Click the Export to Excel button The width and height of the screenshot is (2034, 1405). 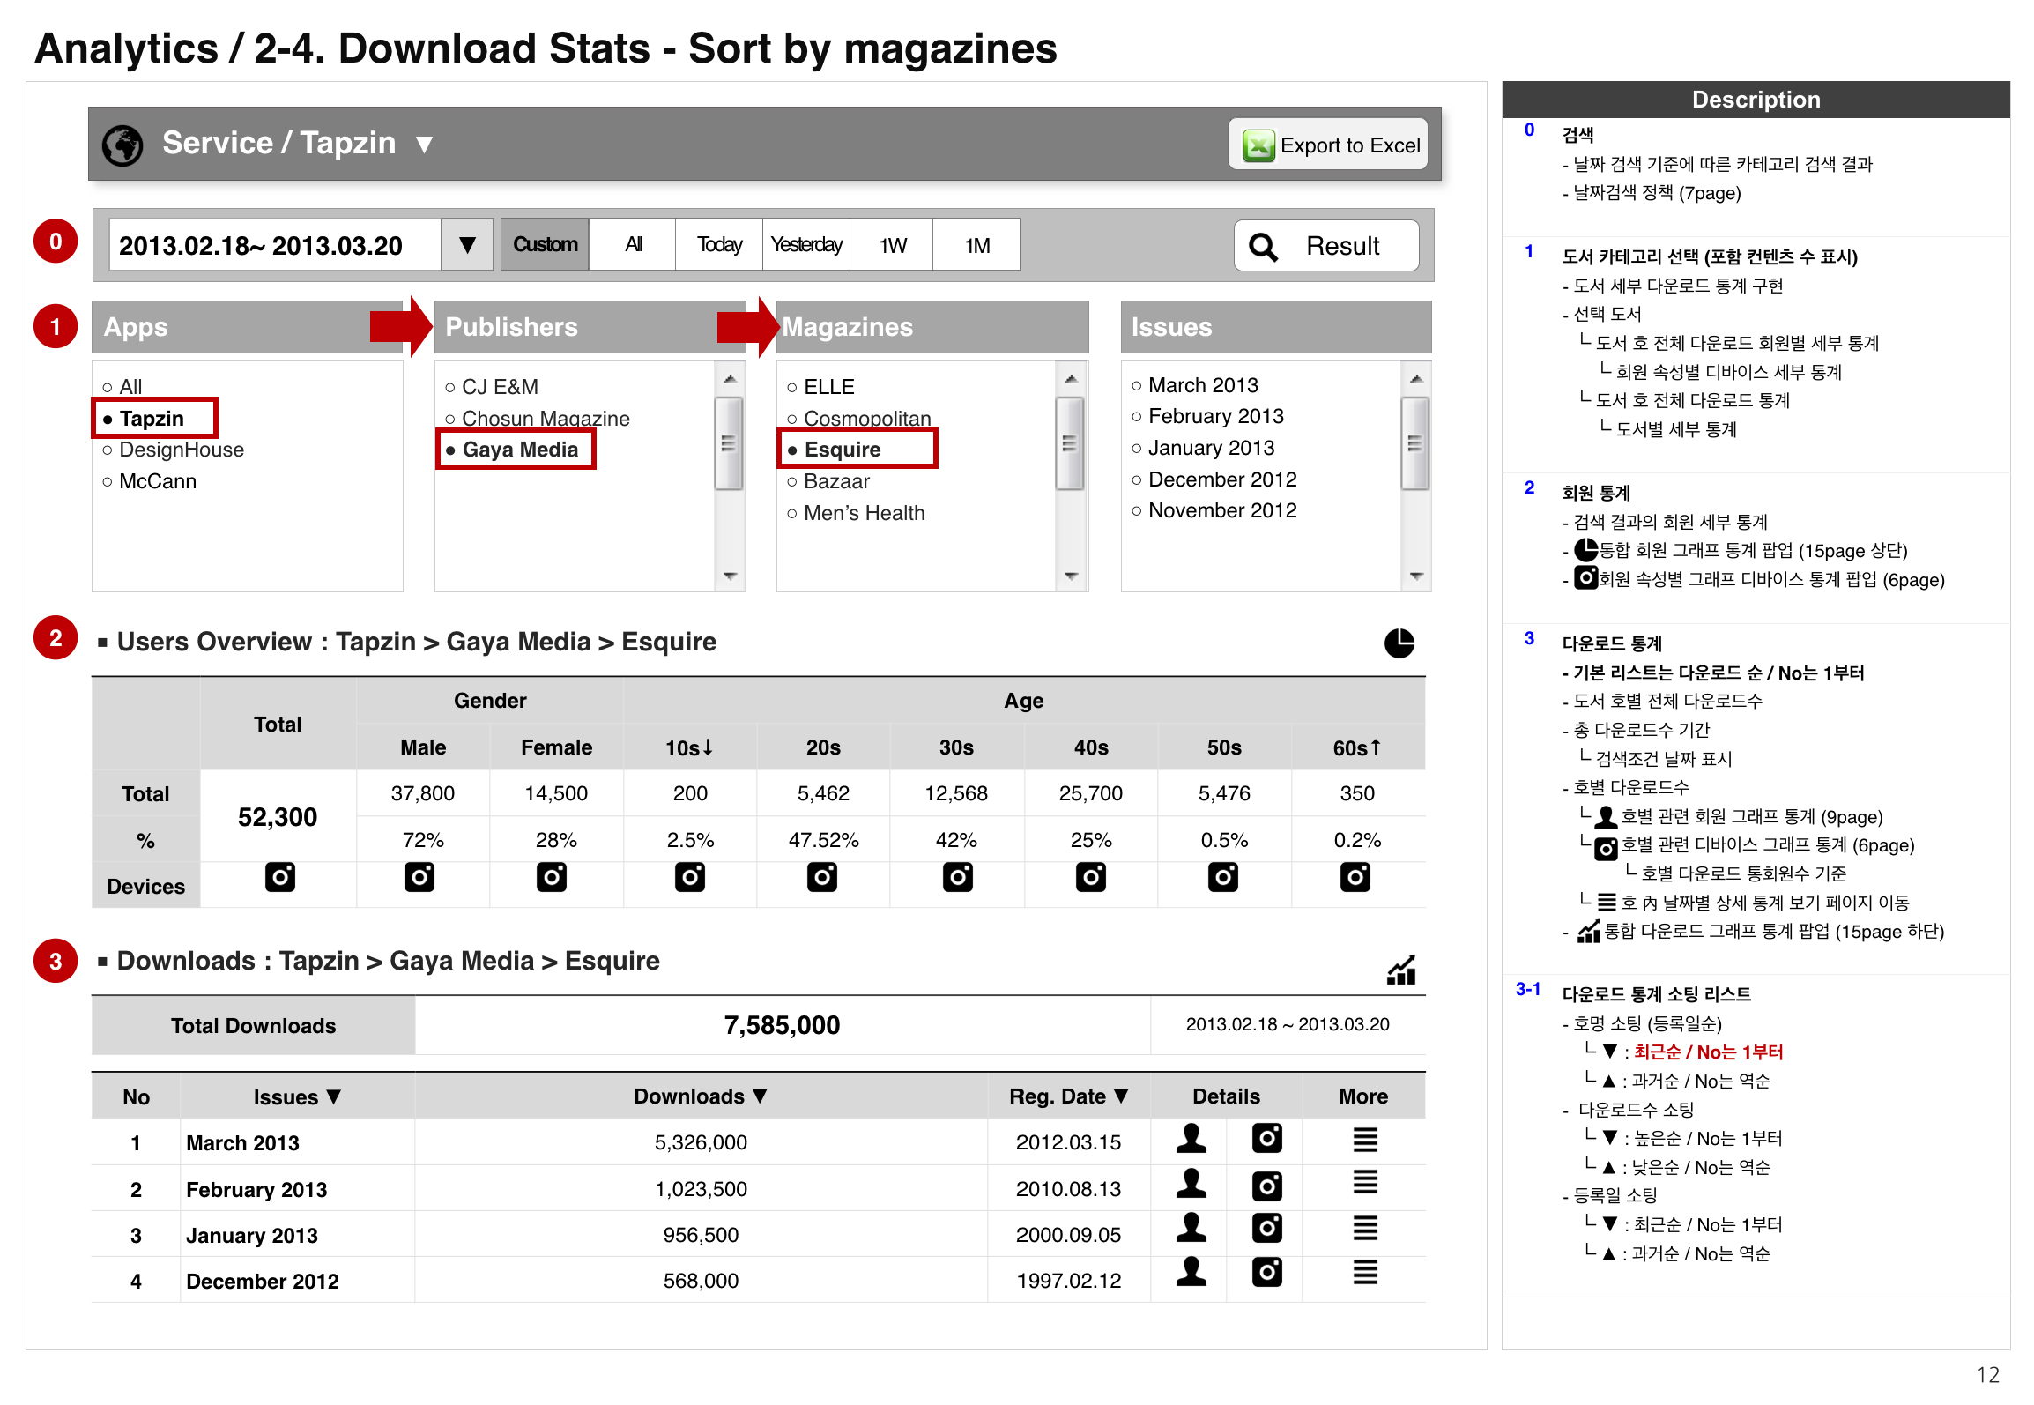[x=1329, y=145]
